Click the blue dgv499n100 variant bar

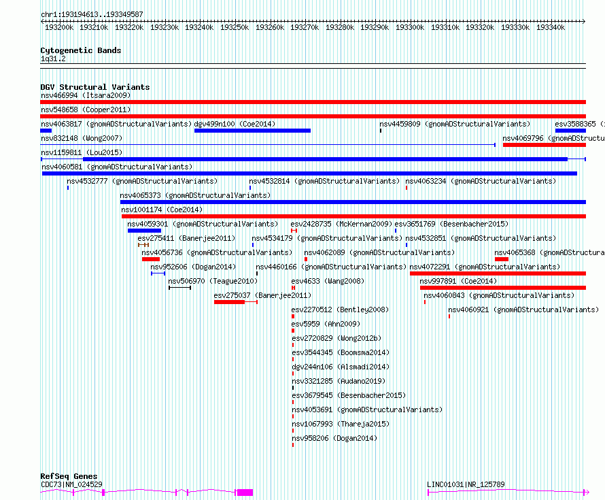coord(252,131)
